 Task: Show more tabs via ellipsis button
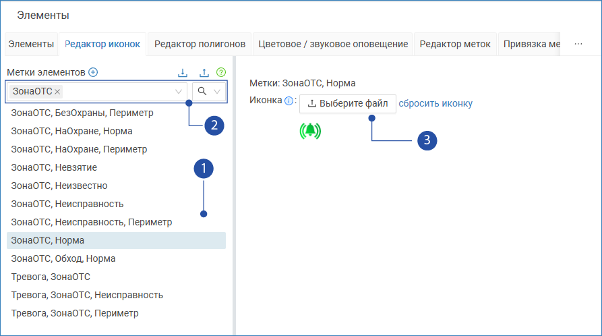pos(578,44)
